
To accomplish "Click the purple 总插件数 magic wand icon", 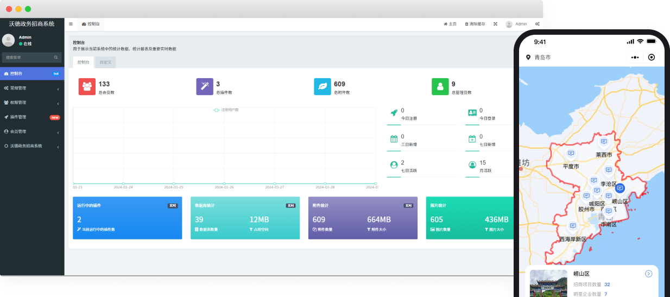I will click(205, 87).
